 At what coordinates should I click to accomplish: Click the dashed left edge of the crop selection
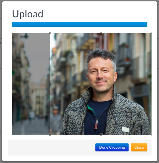point(50,58)
